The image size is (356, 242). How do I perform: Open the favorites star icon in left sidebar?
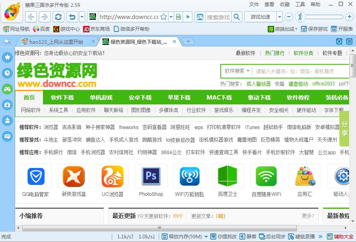pos(7,57)
